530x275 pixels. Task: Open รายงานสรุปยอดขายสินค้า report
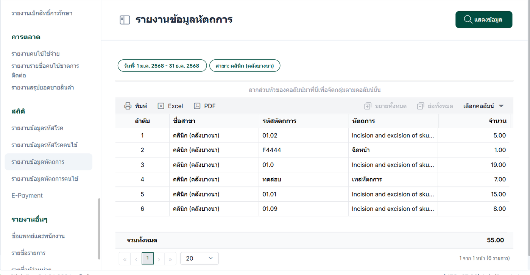pyautogui.click(x=42, y=88)
